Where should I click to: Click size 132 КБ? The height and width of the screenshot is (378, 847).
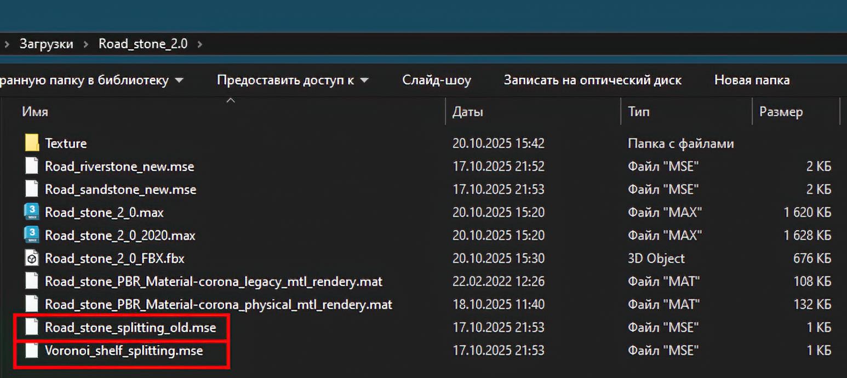pyautogui.click(x=812, y=305)
